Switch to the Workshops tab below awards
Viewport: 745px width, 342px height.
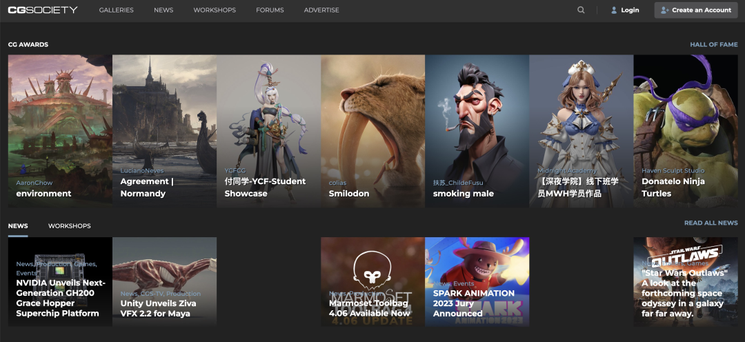coord(70,226)
